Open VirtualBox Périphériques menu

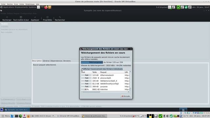[30, 4]
